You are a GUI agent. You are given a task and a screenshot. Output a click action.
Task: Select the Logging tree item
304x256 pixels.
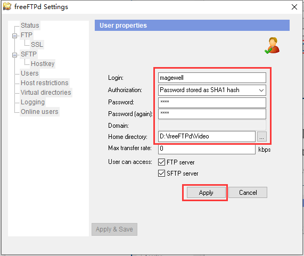(x=33, y=102)
